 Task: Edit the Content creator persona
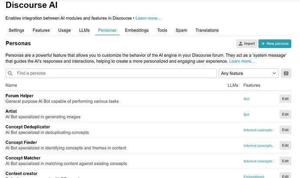(x=285, y=176)
